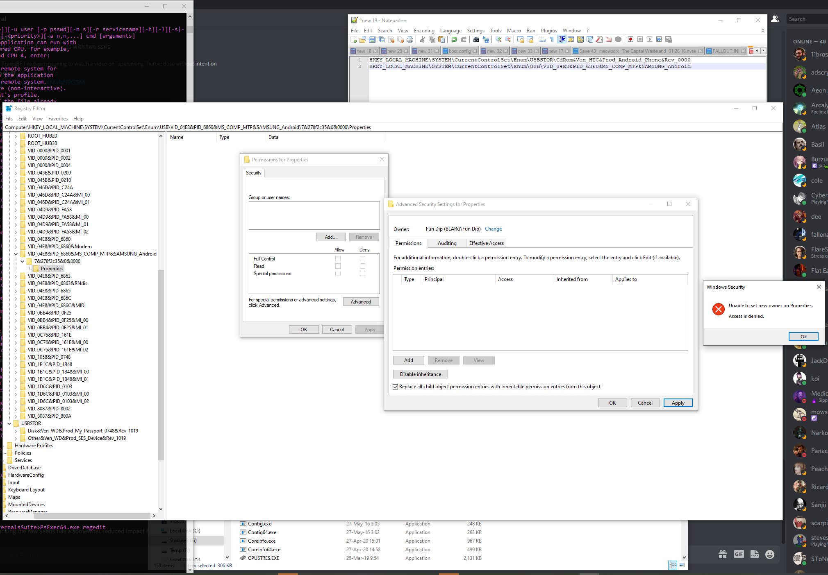Click Paste icon in Notepad++ toolbar
This screenshot has height=575, width=828.
click(441, 39)
